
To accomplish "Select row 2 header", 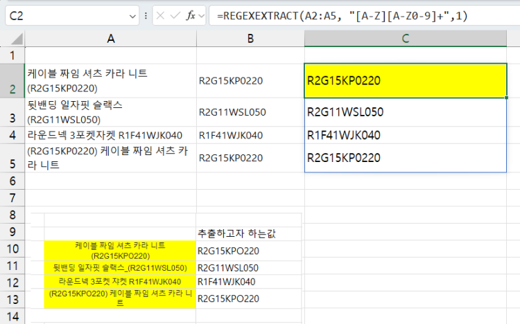I will click(x=12, y=81).
